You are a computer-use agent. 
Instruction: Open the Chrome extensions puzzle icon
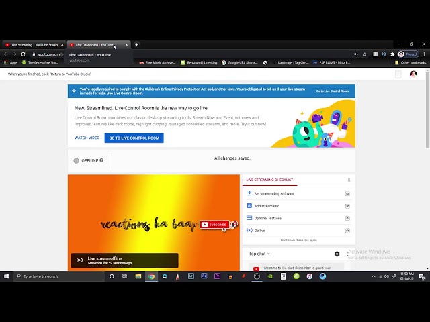coord(392,54)
